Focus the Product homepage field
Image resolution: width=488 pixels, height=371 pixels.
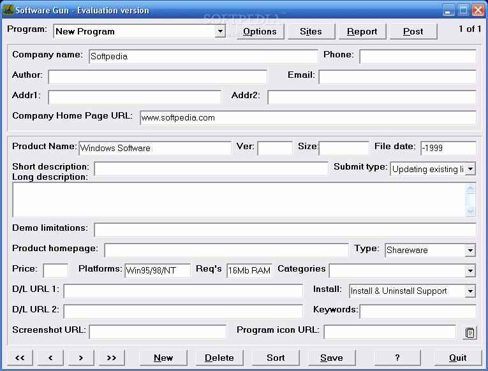(226, 251)
